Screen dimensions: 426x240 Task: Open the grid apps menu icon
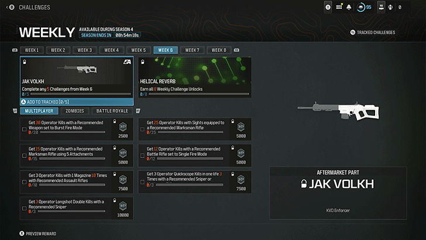339,7
